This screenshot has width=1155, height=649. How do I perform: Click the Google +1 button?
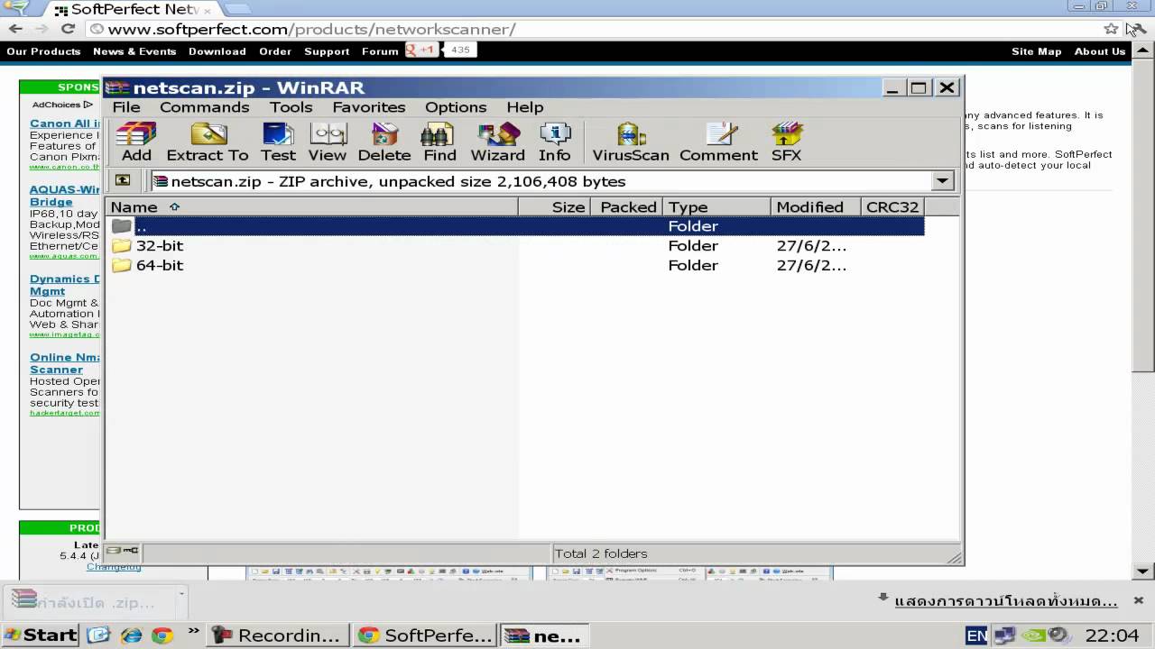(x=421, y=50)
